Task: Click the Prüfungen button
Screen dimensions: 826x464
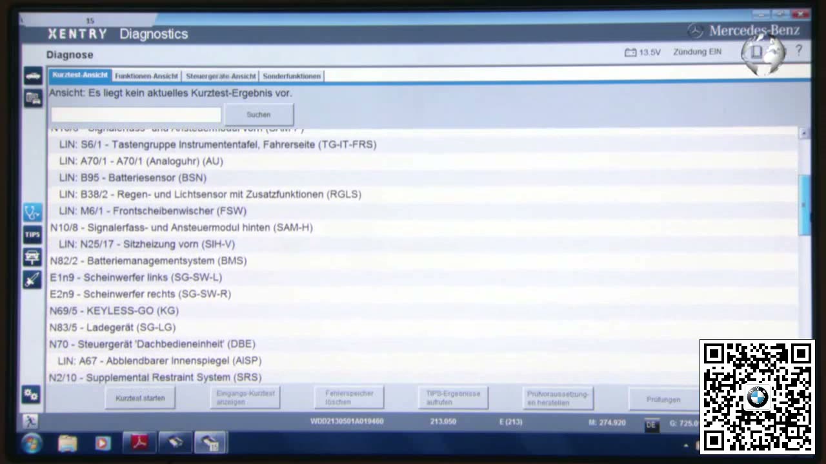Action: [x=663, y=400]
